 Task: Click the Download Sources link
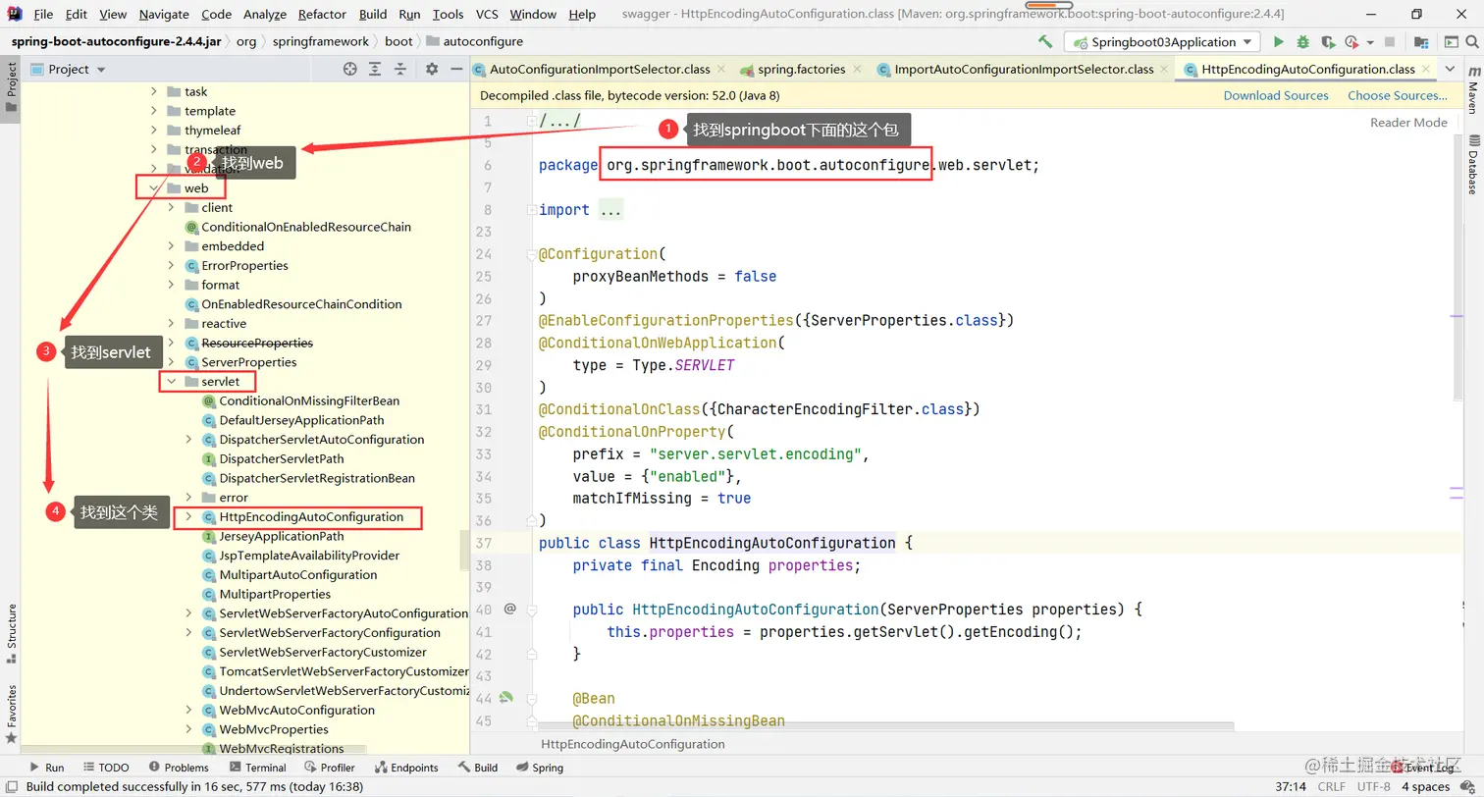click(1276, 95)
